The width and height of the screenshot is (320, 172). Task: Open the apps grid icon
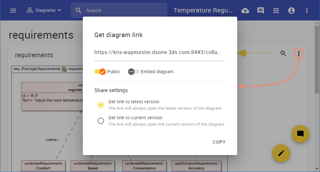[276, 11]
